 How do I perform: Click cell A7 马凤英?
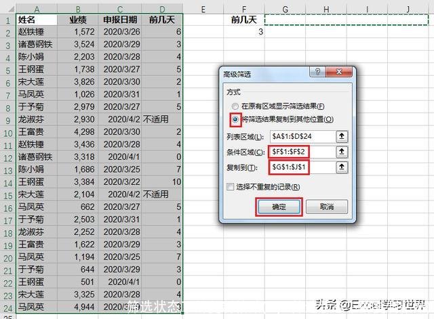[37, 94]
